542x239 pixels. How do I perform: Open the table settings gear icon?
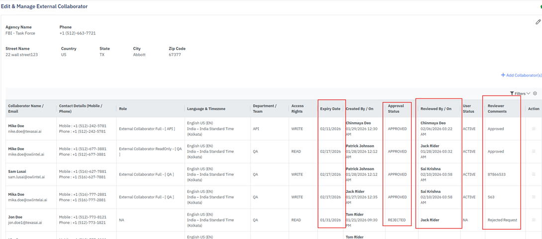pos(535,93)
